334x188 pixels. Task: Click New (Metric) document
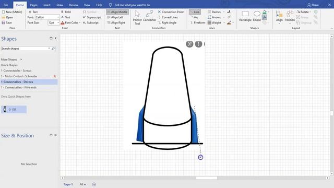(x=12, y=12)
